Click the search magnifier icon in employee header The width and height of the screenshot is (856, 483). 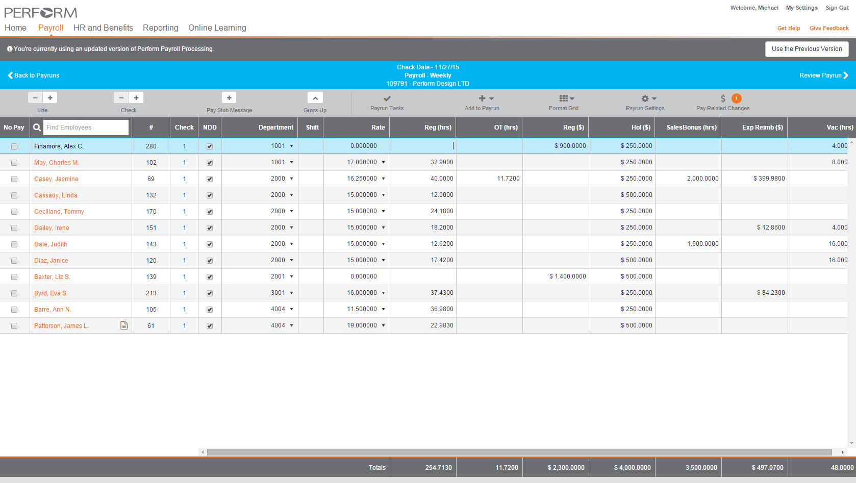point(37,128)
